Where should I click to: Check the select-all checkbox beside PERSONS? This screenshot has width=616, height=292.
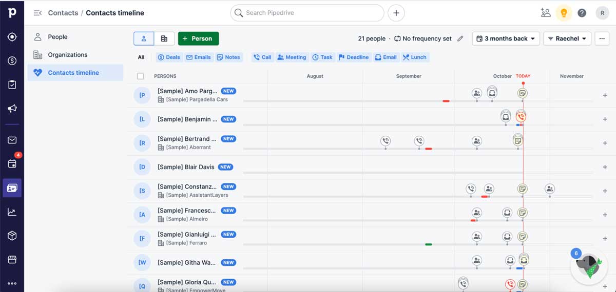coord(141,76)
